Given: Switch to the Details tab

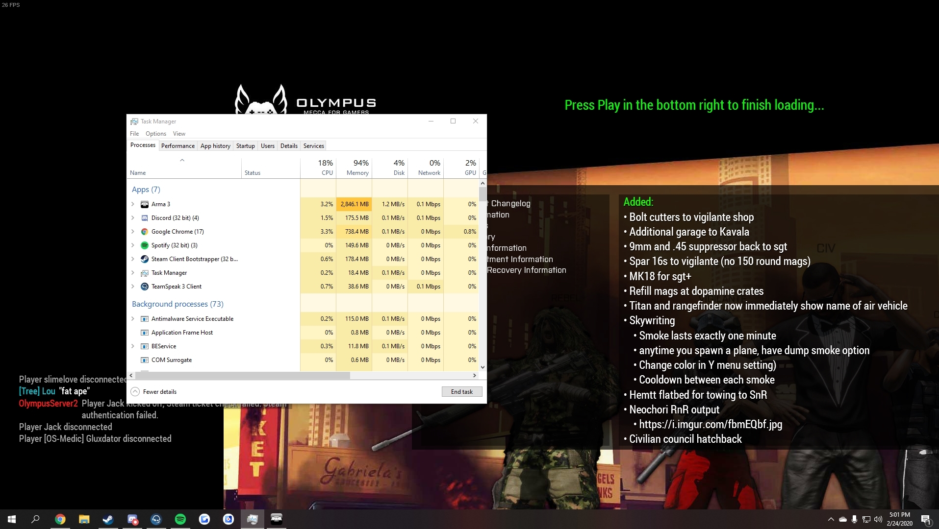Looking at the screenshot, I should pos(289,146).
